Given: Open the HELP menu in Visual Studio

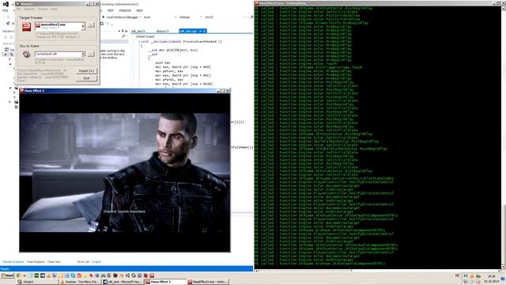Looking at the screenshot, I should [139, 10].
